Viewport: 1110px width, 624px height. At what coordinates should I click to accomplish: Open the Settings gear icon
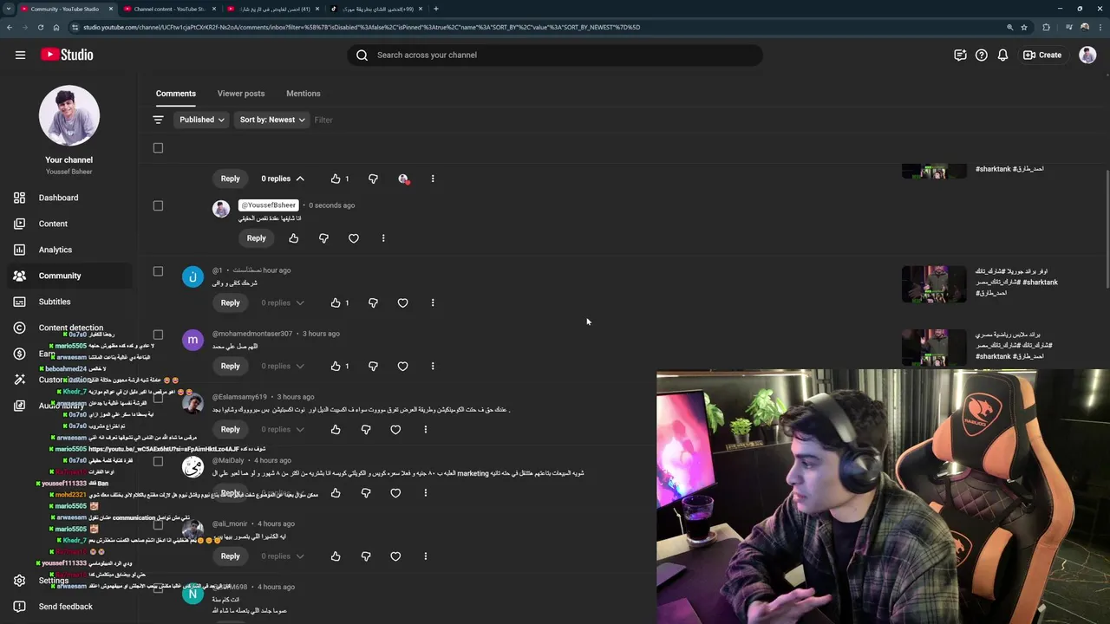click(19, 581)
